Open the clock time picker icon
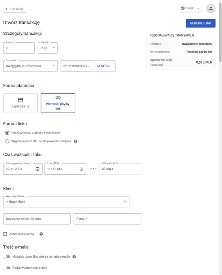Viewport: 222px width, 275px height. pos(81,169)
